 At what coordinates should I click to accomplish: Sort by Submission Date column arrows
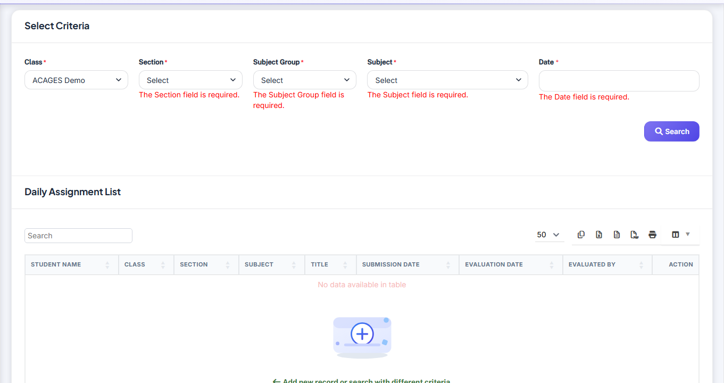pos(448,265)
